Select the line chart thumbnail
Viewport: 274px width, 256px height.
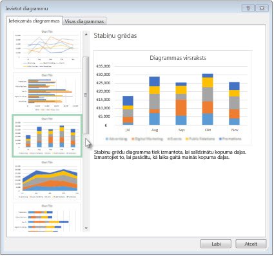[x=47, y=50]
